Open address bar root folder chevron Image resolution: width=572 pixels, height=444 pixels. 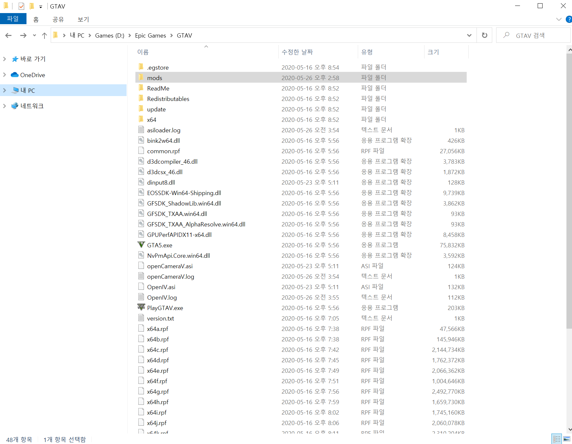pyautogui.click(x=64, y=35)
